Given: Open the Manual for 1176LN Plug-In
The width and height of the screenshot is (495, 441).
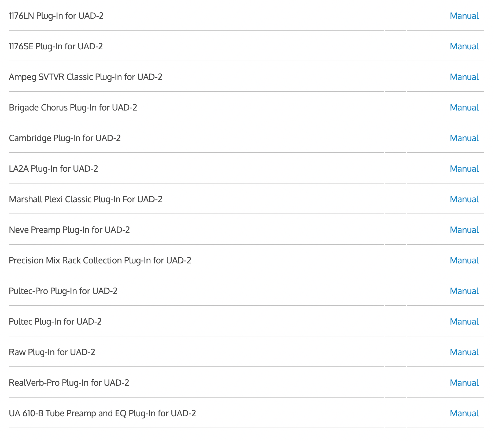Looking at the screenshot, I should pos(464,16).
